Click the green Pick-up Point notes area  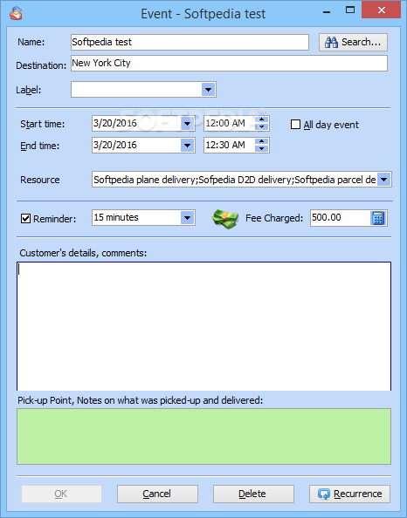203,436
